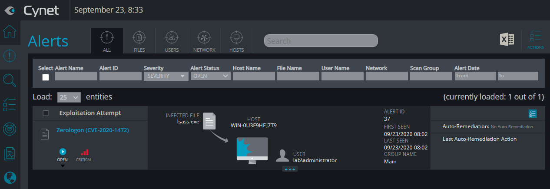Click the lab\administrator user name
This screenshot has width=550, height=189.
(315, 160)
